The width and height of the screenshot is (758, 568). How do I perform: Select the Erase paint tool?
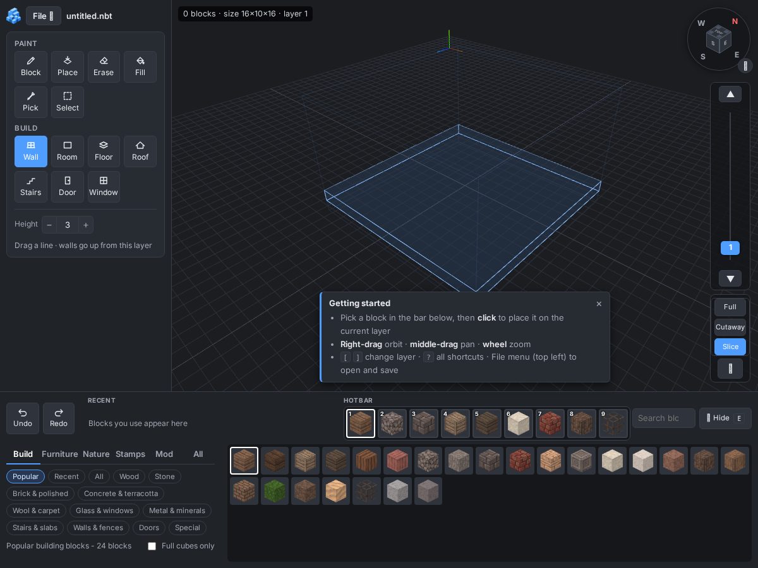point(104,67)
